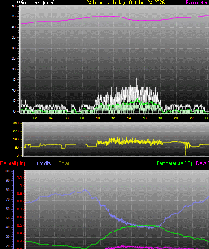Click the 50 value on humidity axis
This screenshot has height=249, width=209.
8,218
